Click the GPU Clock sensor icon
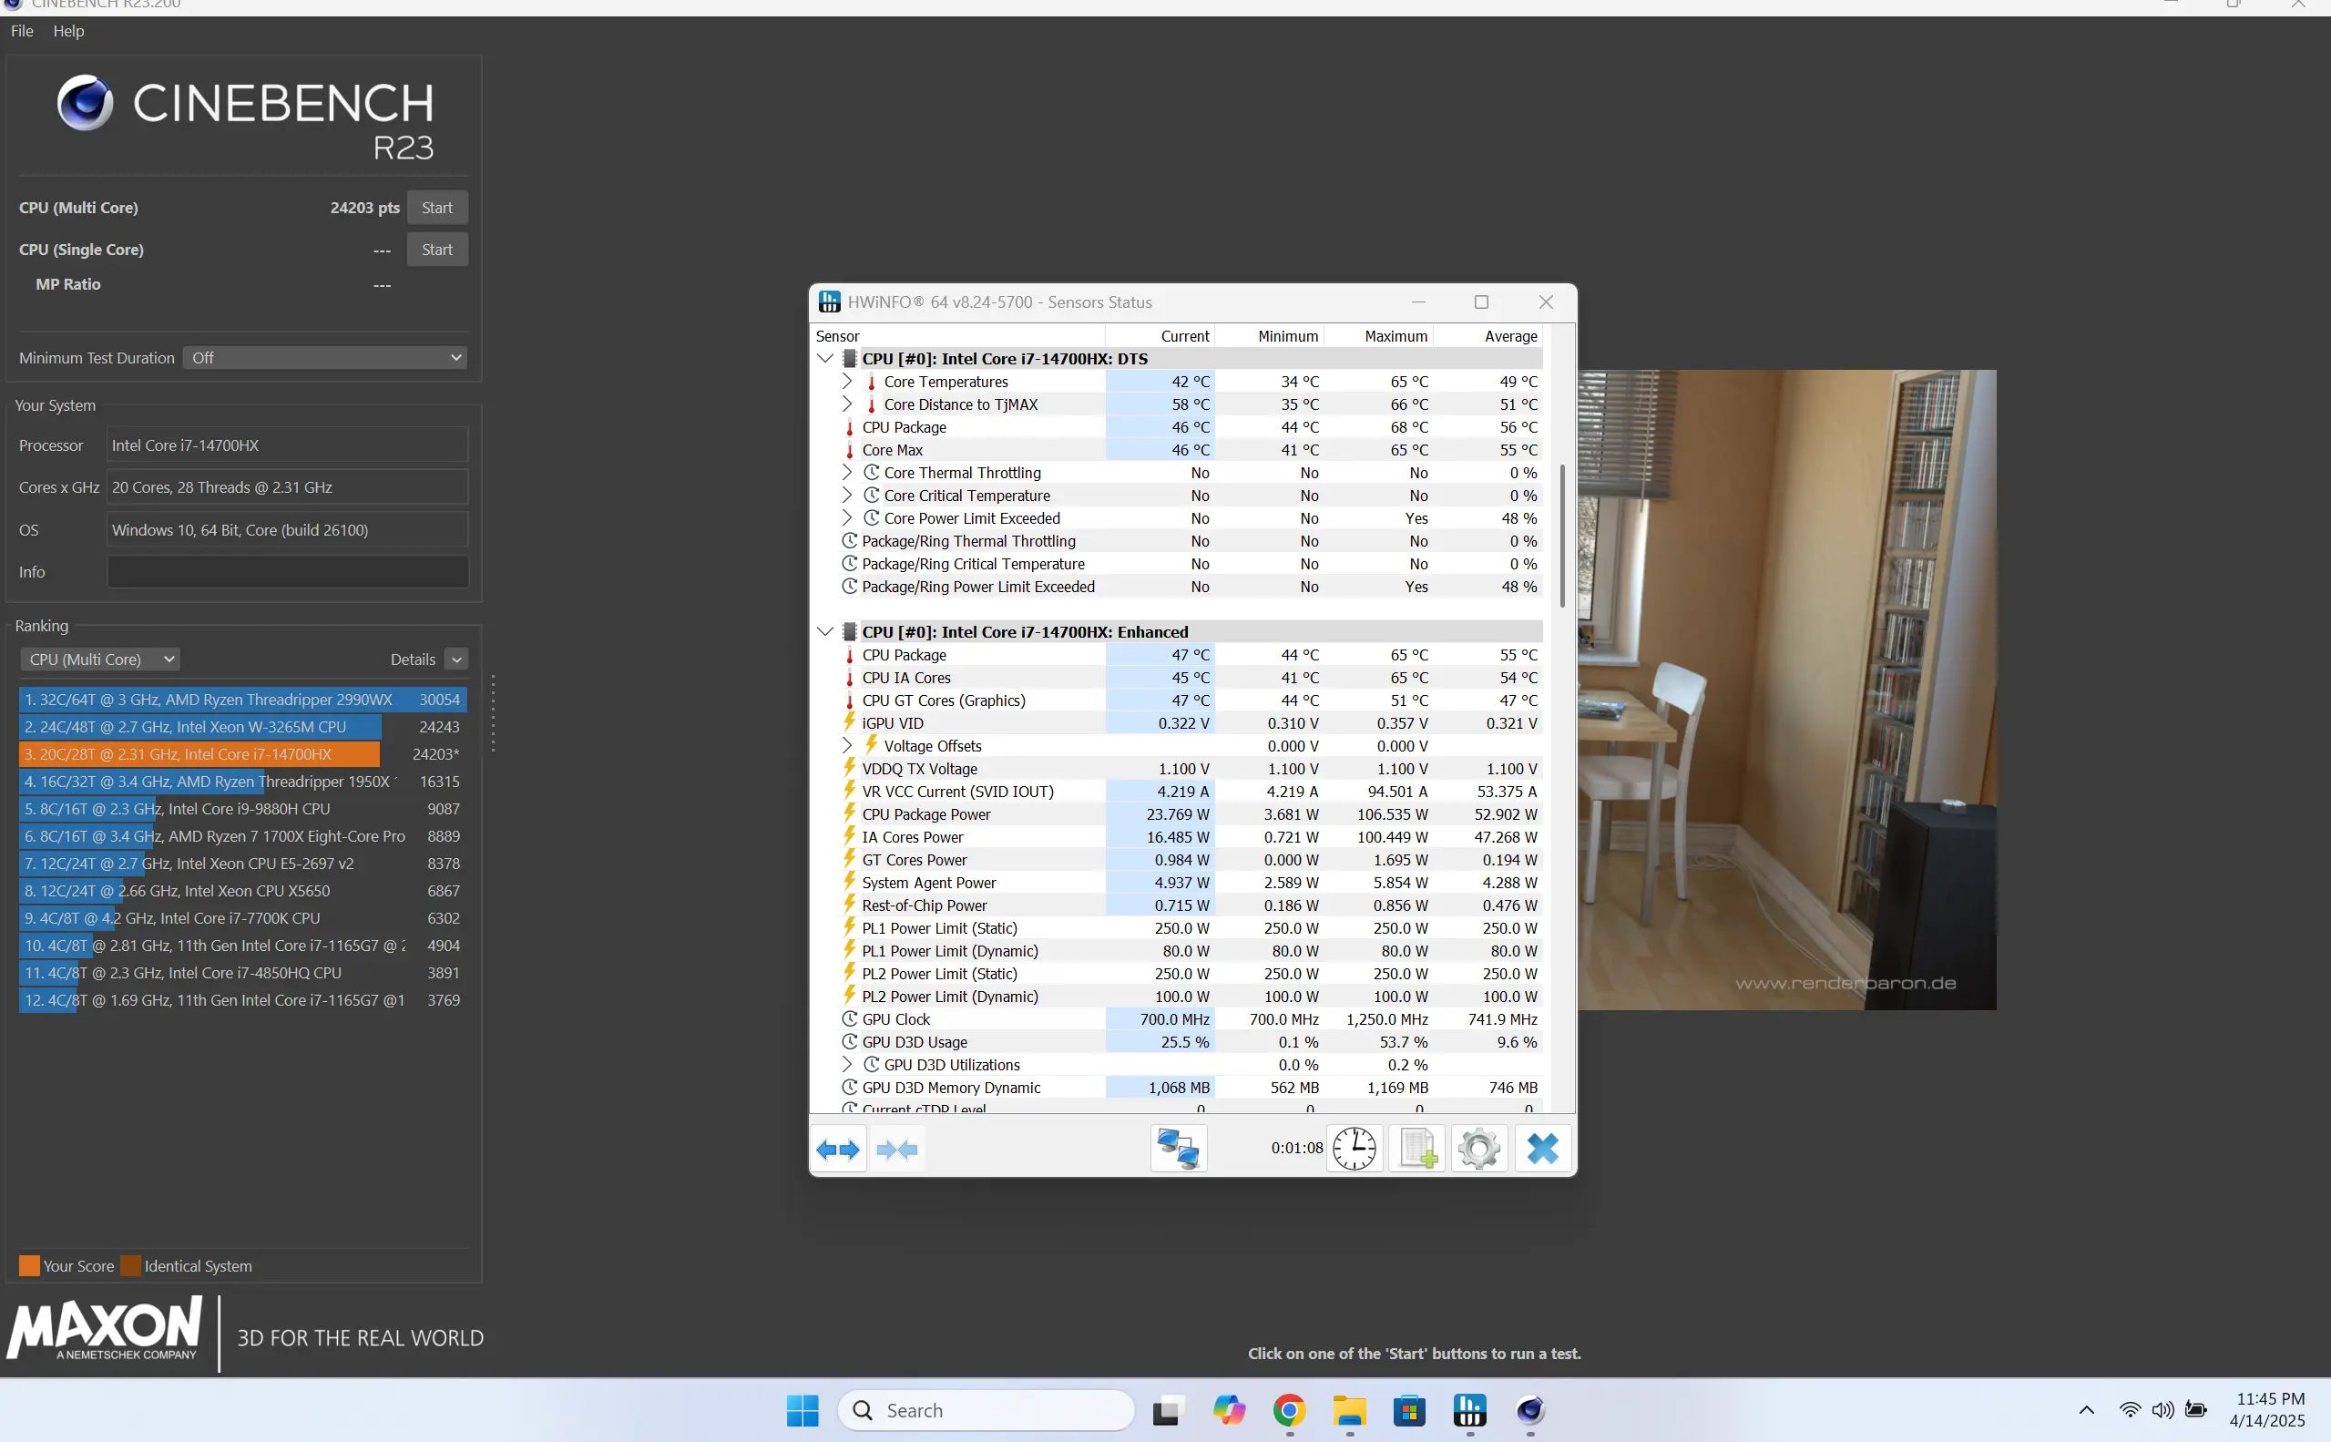 point(850,1019)
